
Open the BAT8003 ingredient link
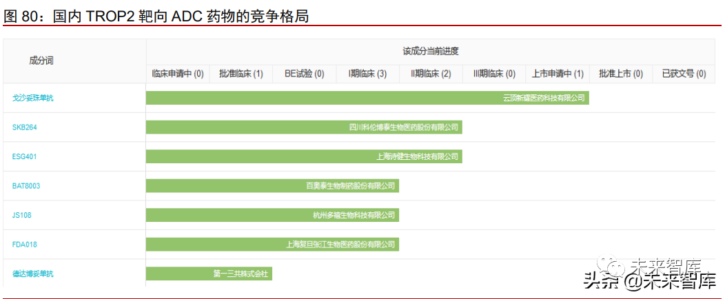pyautogui.click(x=26, y=186)
